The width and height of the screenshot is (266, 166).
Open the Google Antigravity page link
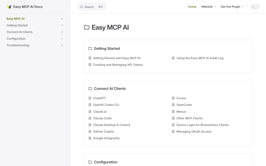(x=106, y=138)
